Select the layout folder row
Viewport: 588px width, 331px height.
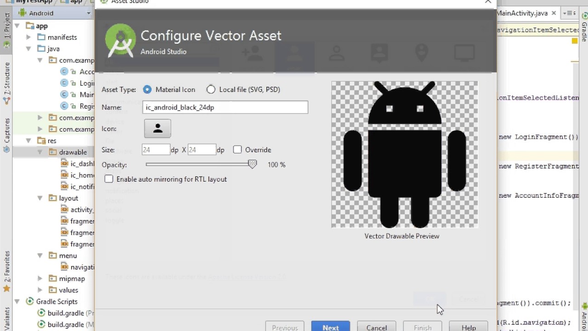(x=53, y=198)
